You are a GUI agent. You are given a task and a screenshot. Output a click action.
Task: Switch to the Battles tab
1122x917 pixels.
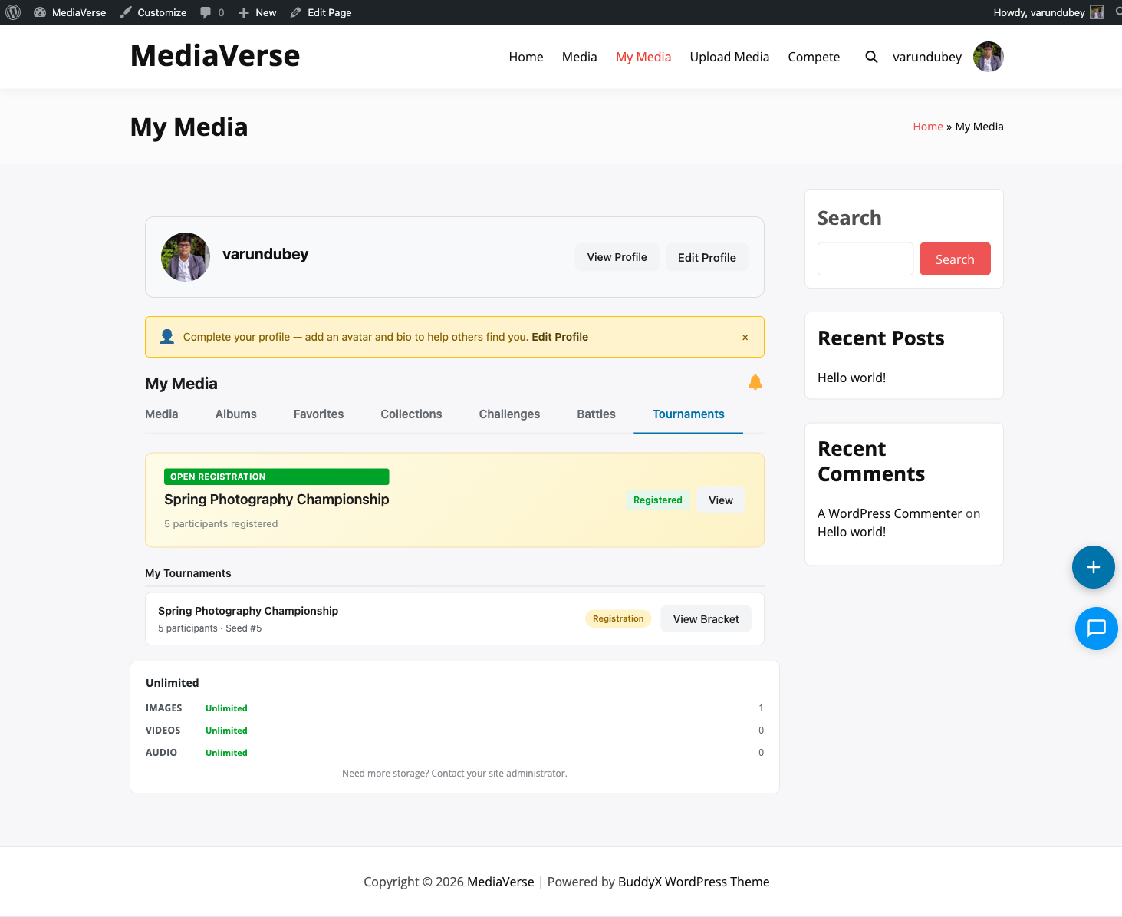click(x=596, y=414)
